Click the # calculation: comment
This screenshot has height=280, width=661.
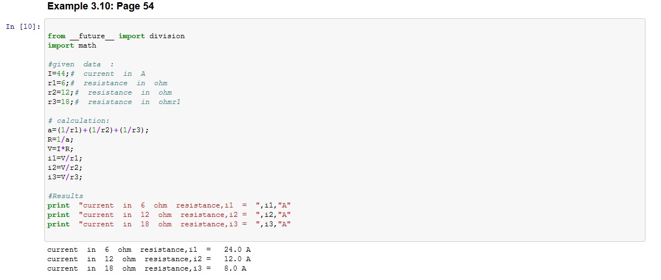79,121
